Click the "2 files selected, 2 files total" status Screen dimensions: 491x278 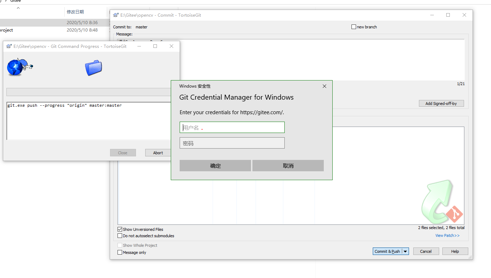441,228
